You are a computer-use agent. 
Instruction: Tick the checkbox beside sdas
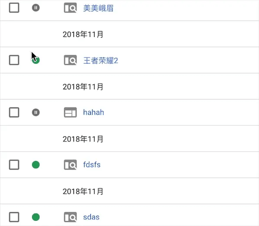(14, 217)
